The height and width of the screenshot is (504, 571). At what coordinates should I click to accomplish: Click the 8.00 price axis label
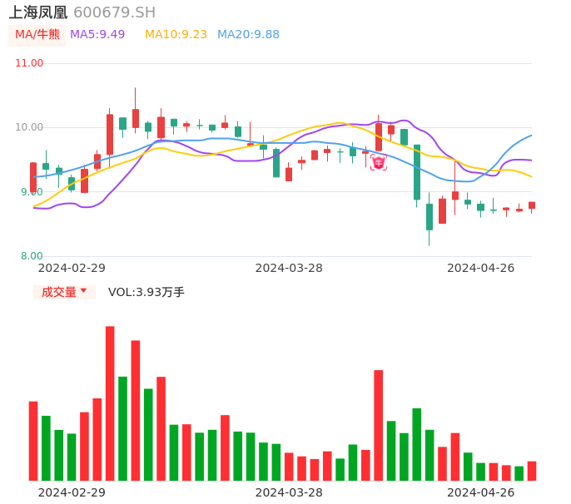coord(32,256)
